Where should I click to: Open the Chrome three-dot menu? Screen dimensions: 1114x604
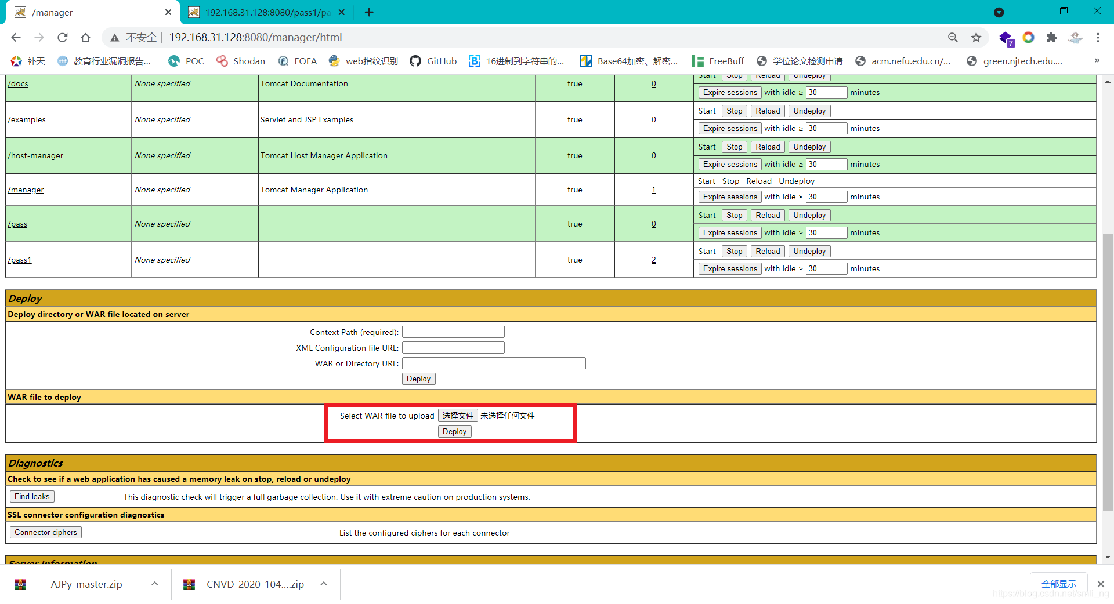point(1098,38)
